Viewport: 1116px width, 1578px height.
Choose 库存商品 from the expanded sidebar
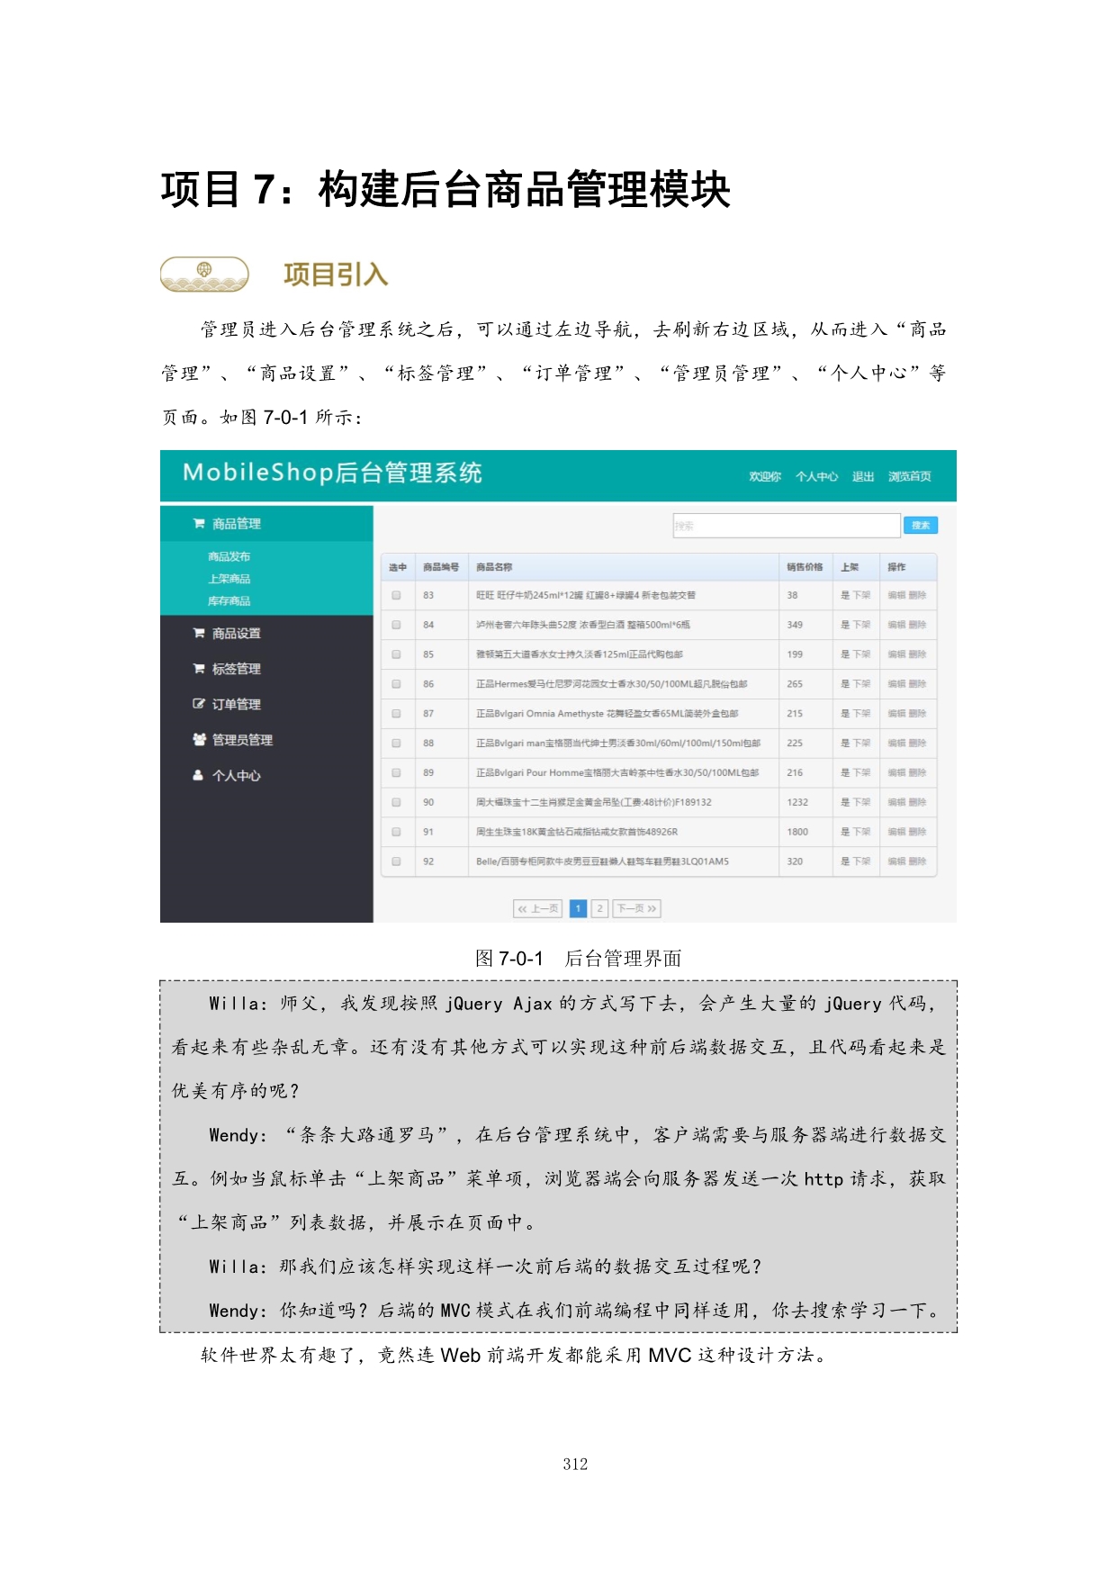[229, 601]
